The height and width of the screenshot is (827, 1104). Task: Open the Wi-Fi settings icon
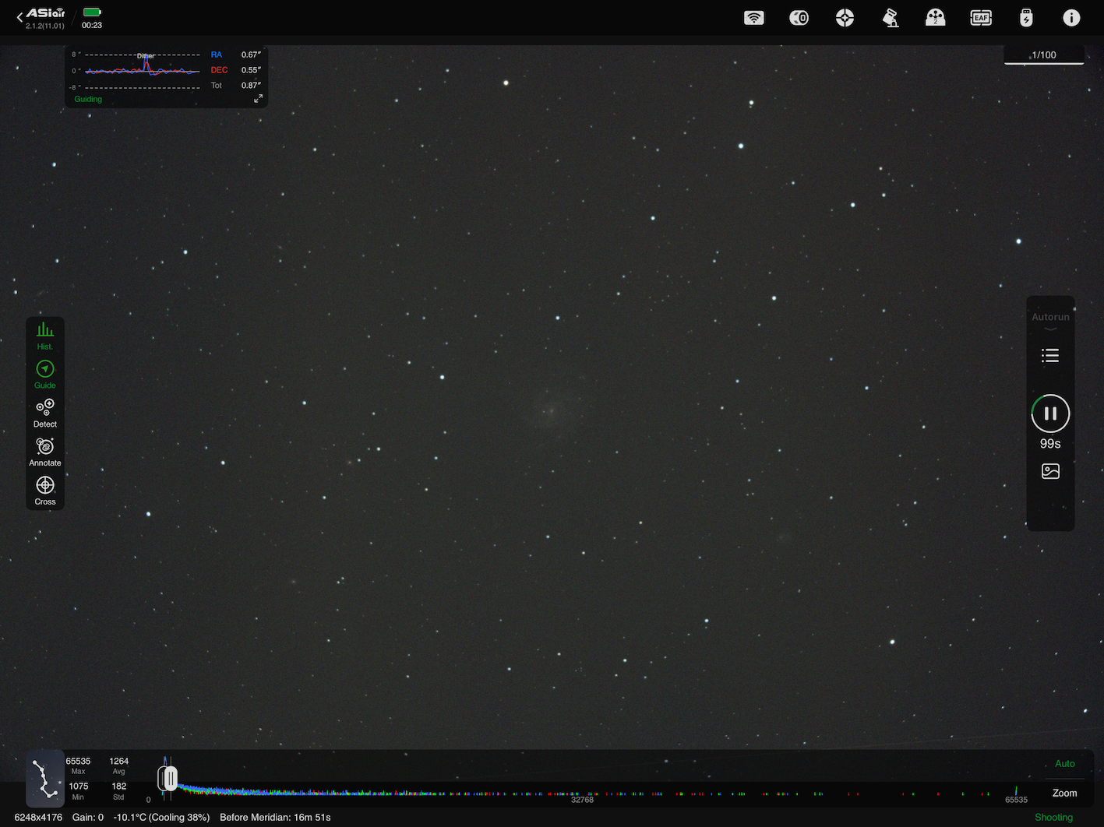click(x=754, y=18)
